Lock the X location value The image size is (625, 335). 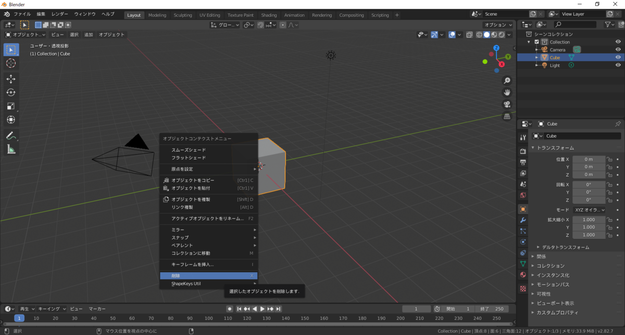point(609,159)
